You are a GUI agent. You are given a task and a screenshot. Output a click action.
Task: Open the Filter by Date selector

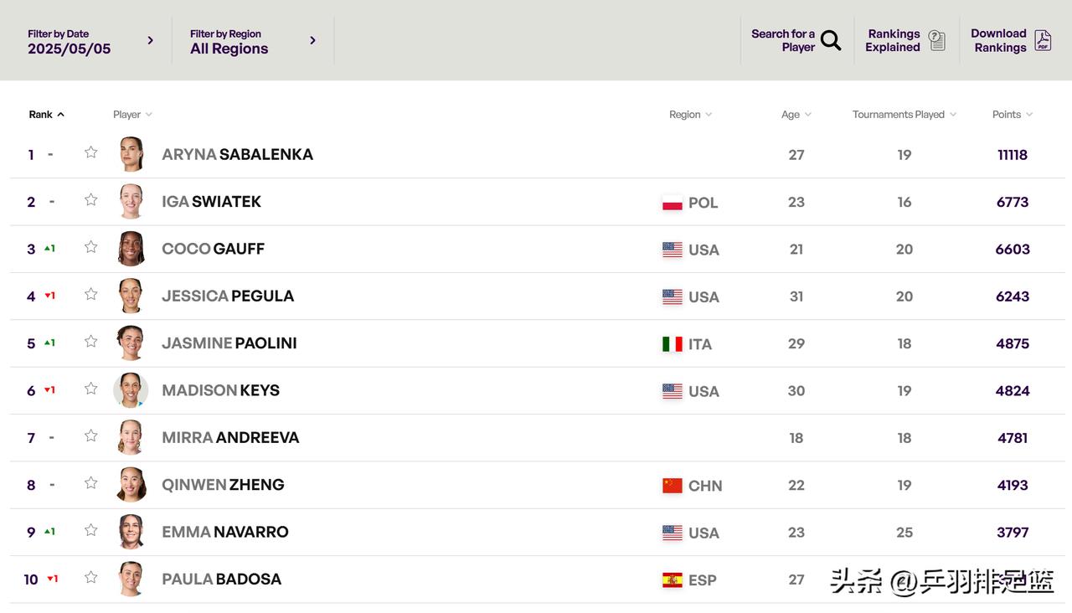[x=90, y=41]
